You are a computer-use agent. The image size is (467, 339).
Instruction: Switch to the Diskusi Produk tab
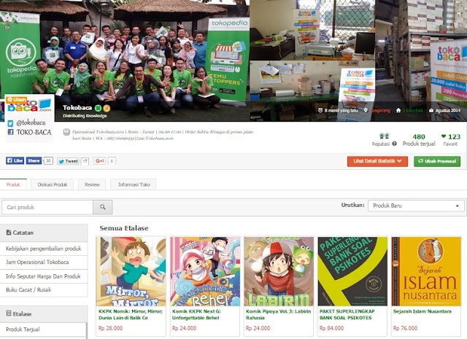[x=52, y=184]
